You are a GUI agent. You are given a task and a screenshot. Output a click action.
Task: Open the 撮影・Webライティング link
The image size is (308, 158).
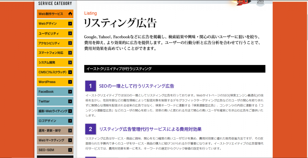coord(55,111)
